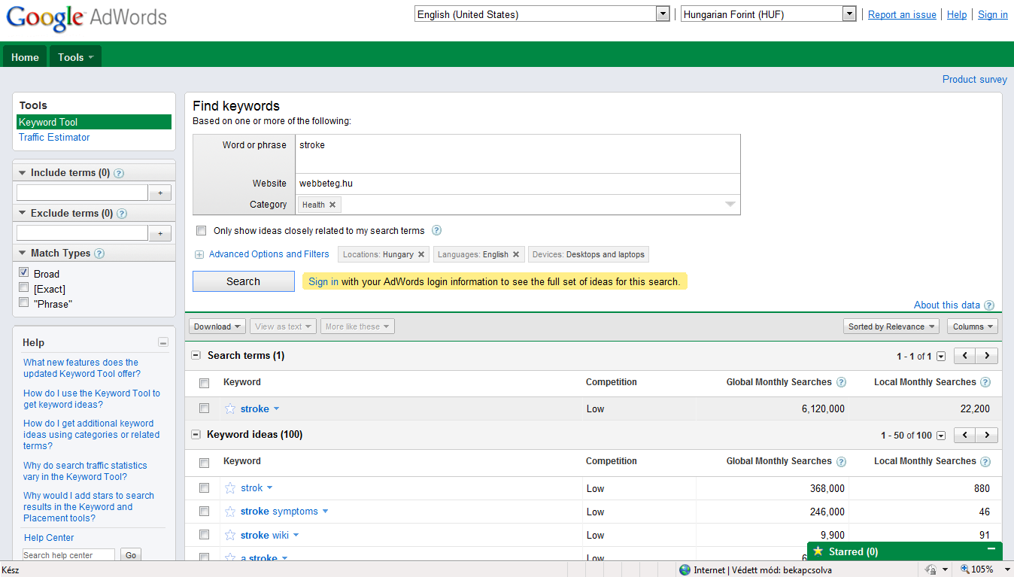
Task: Click help icon next to About this data
Action: click(x=989, y=305)
